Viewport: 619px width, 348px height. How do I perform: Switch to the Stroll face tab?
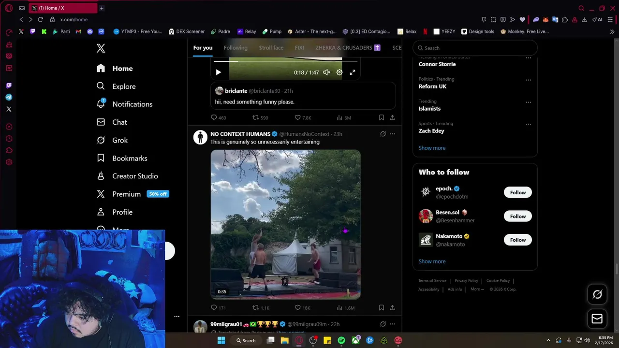[x=271, y=47]
